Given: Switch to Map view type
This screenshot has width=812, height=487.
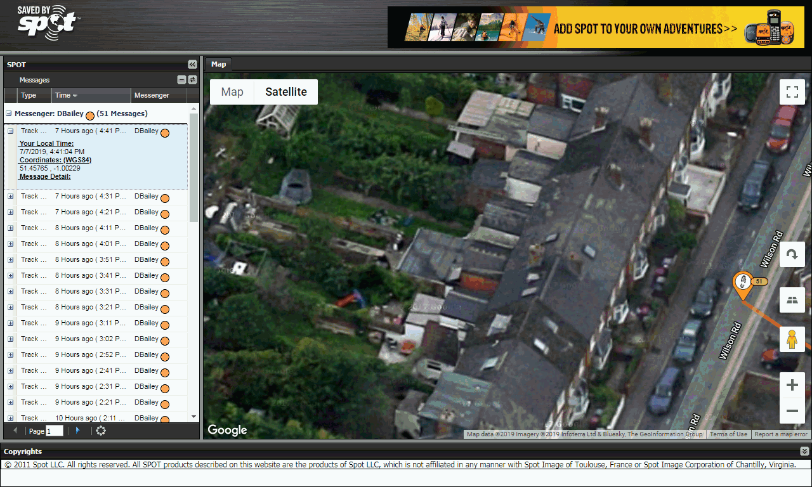Looking at the screenshot, I should click(x=232, y=92).
